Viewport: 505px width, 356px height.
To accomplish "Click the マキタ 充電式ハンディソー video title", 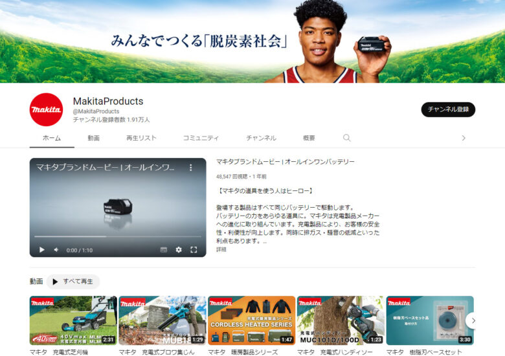I will tap(335, 352).
